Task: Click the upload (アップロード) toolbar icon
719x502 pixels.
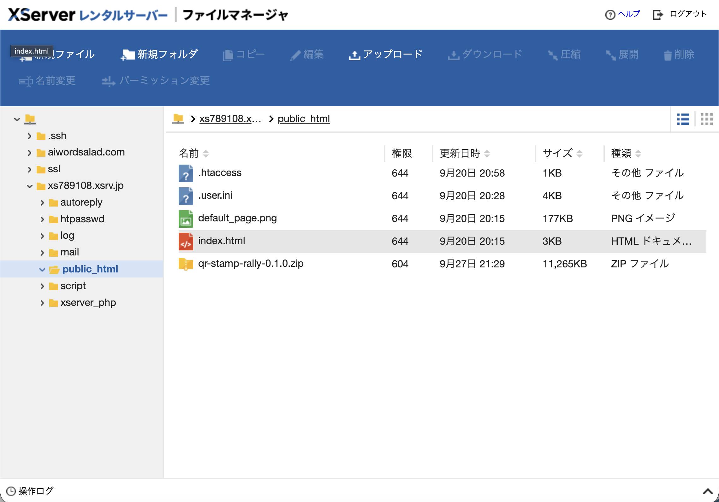Action: click(354, 55)
